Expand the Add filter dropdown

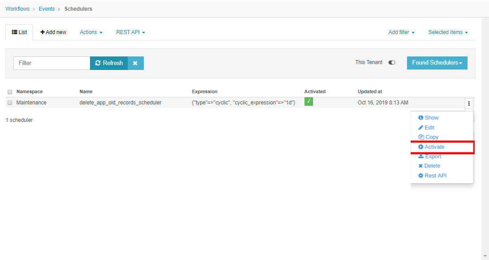tap(401, 32)
